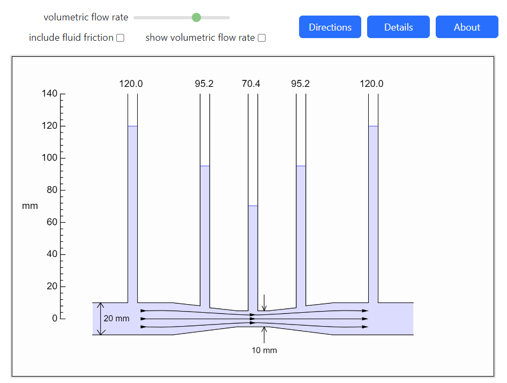Click the left end of flow rate slider track
Image resolution: width=507 pixels, height=383 pixels.
[x=136, y=18]
